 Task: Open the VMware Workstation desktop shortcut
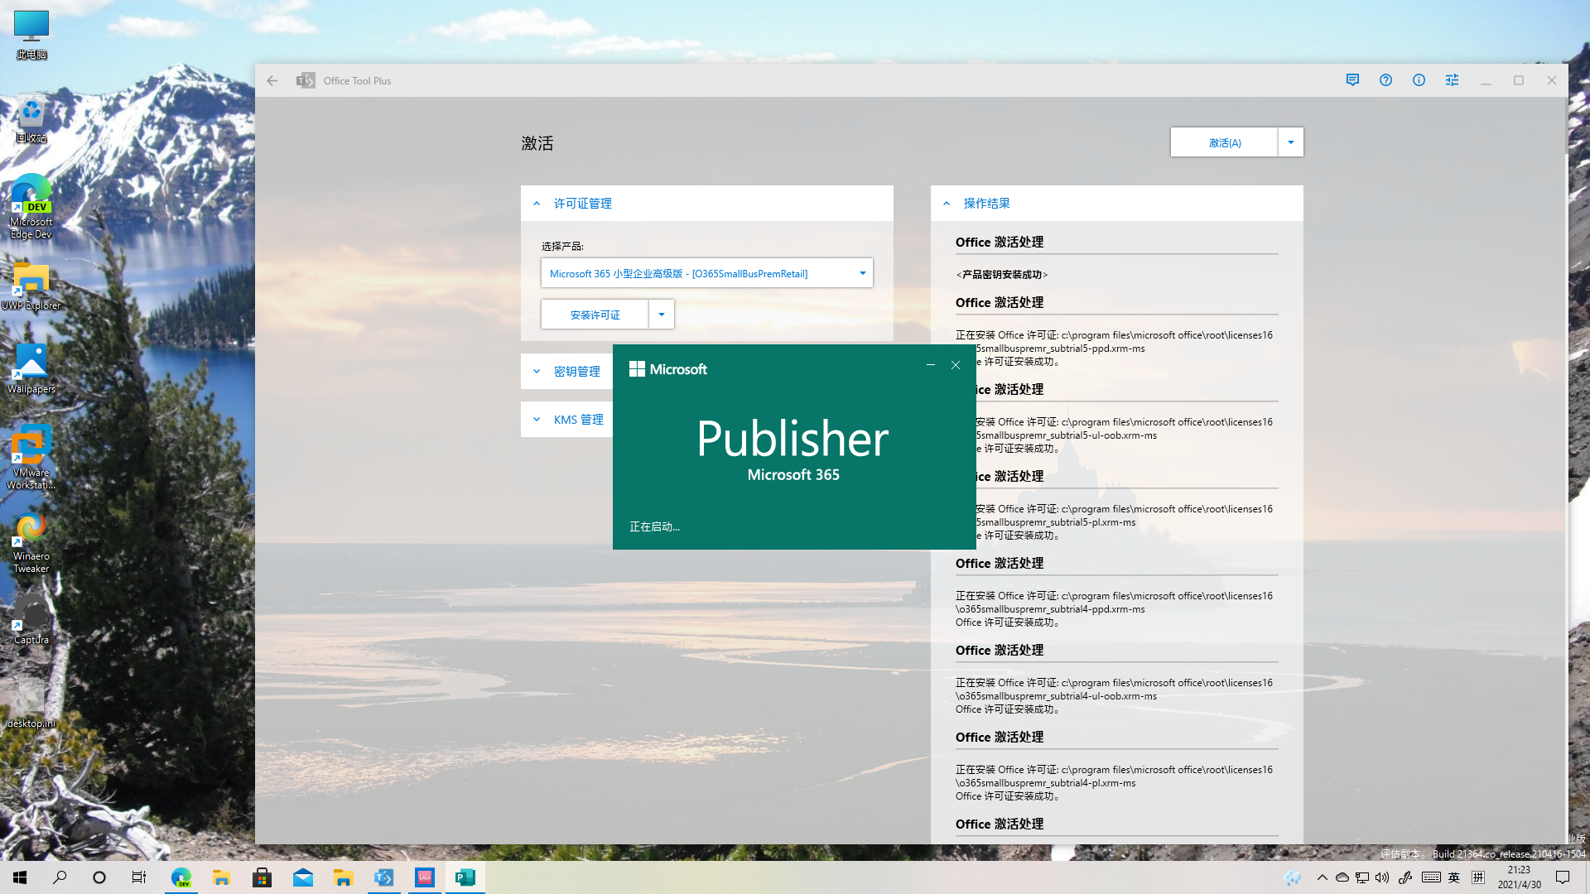click(31, 457)
